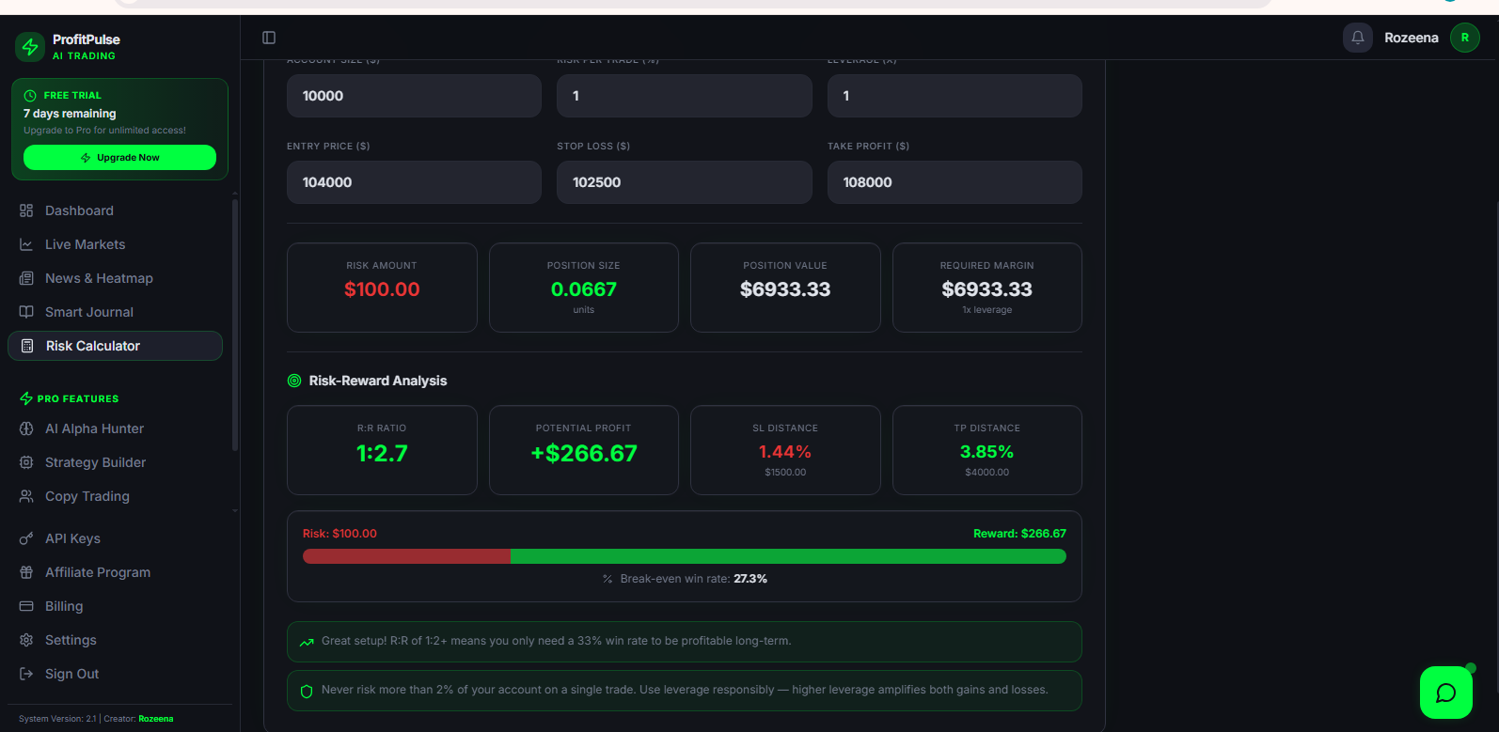Toggle the sidebar collapse icon
The width and height of the screenshot is (1499, 732).
click(x=269, y=38)
